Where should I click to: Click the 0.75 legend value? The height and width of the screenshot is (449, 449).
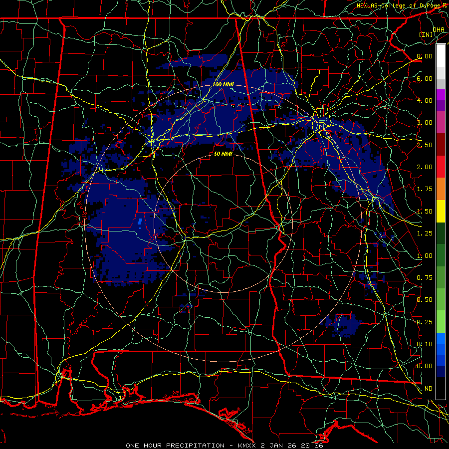pyautogui.click(x=425, y=278)
